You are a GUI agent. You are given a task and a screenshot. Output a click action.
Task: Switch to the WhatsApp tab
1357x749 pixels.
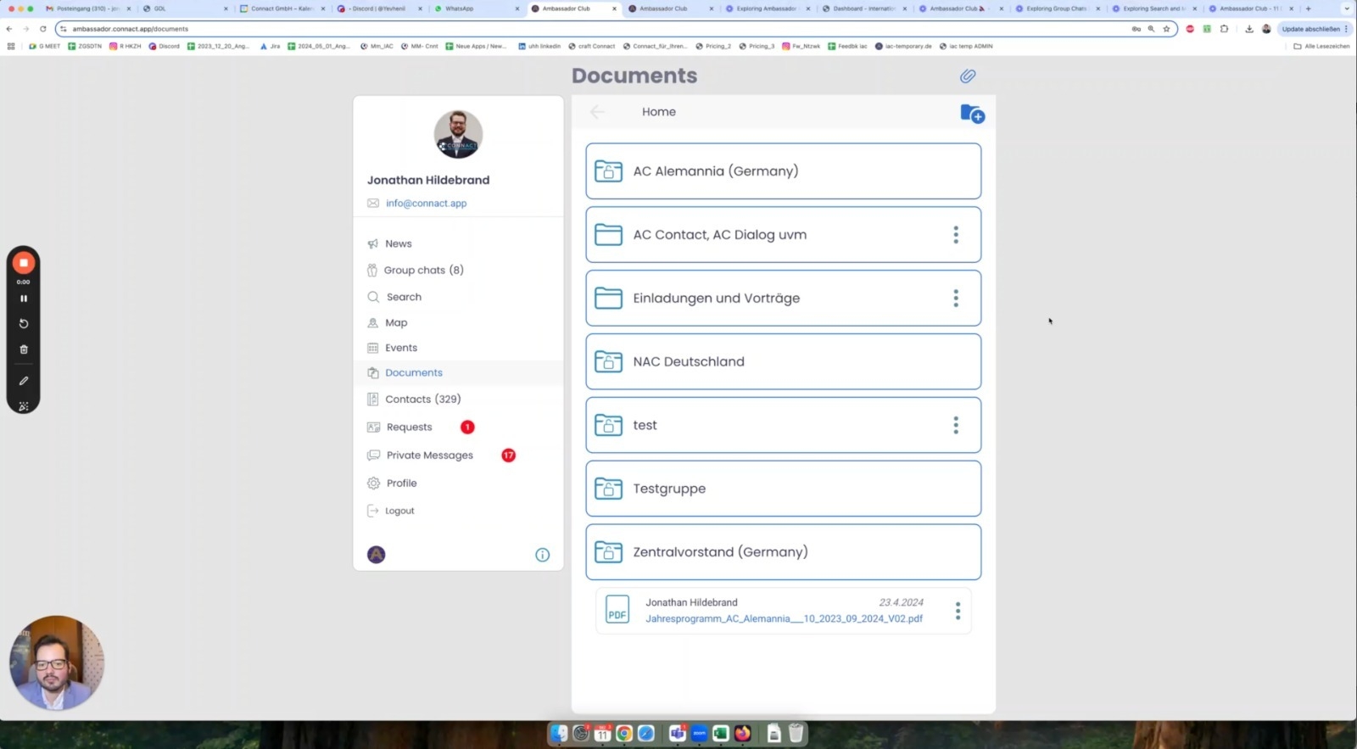click(x=476, y=8)
